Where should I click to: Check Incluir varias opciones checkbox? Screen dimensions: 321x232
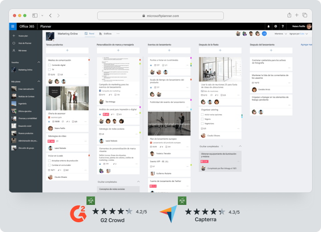click(202, 115)
